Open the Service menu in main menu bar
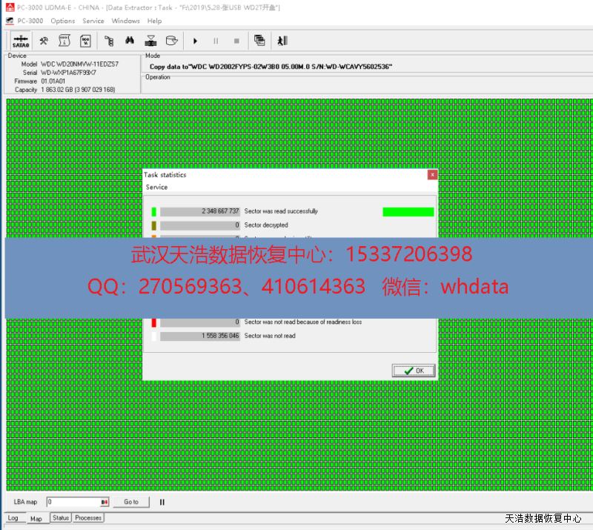Screen dimensions: 593x530 coord(93,21)
